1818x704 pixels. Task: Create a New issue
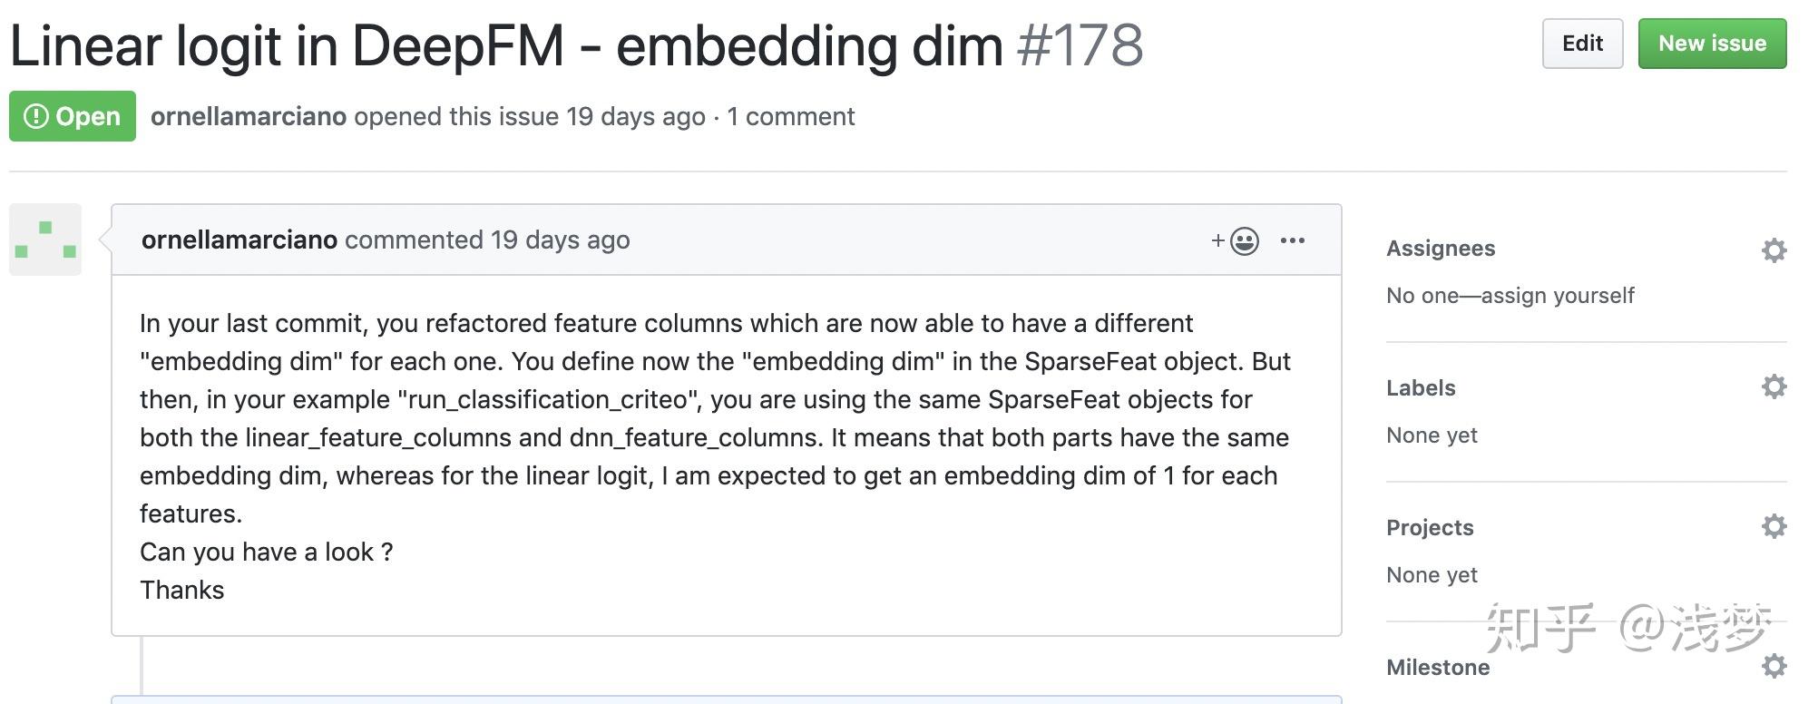(1711, 44)
